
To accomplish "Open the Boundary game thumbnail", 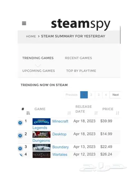I will 42,148.
